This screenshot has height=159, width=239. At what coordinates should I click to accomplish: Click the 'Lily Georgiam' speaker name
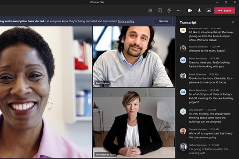pos(196,110)
